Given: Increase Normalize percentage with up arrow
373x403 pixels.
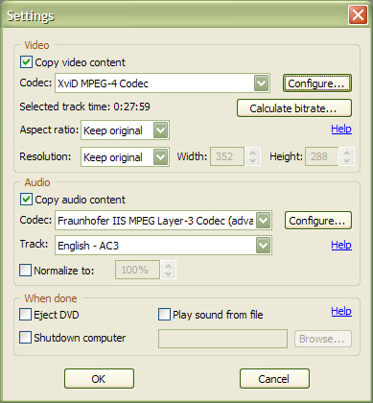Looking at the screenshot, I should [169, 266].
